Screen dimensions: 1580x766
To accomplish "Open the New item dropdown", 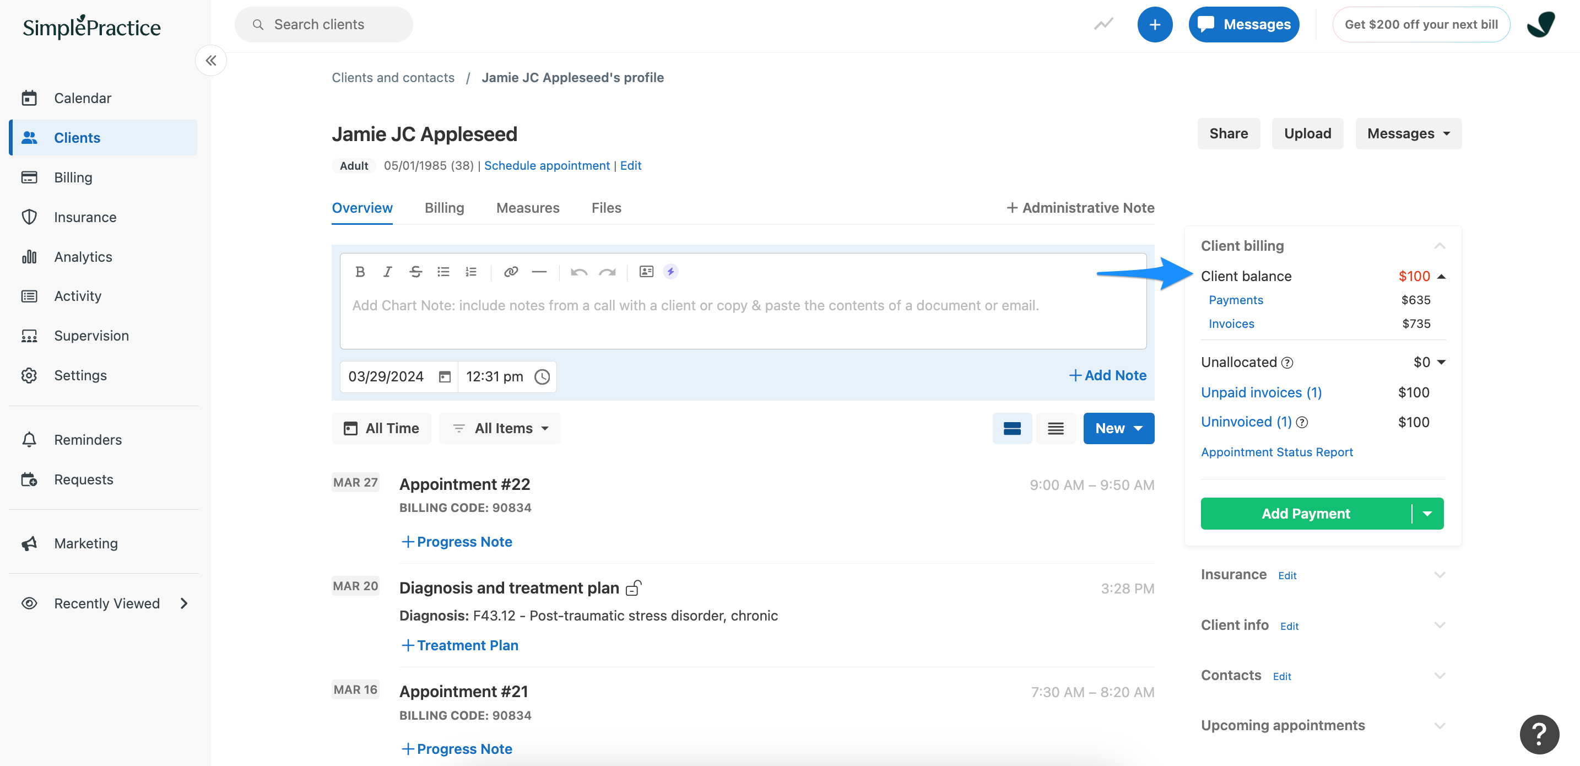I will (x=1118, y=428).
